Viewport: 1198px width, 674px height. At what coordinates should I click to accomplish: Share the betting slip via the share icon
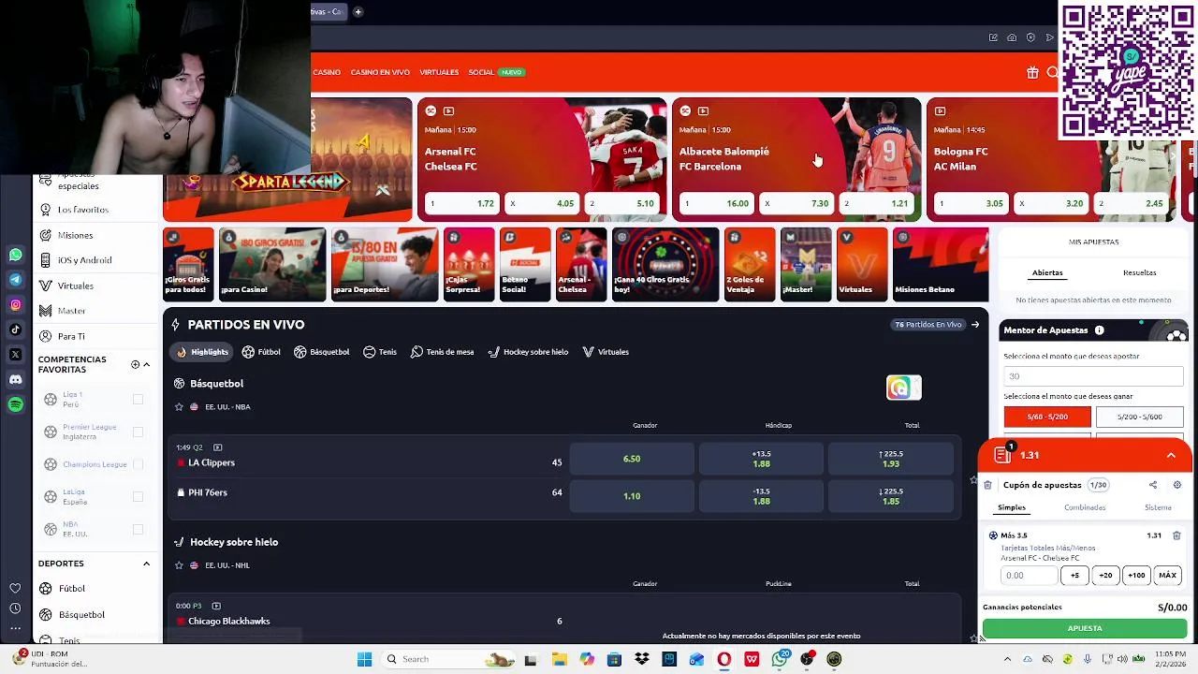coord(1152,485)
